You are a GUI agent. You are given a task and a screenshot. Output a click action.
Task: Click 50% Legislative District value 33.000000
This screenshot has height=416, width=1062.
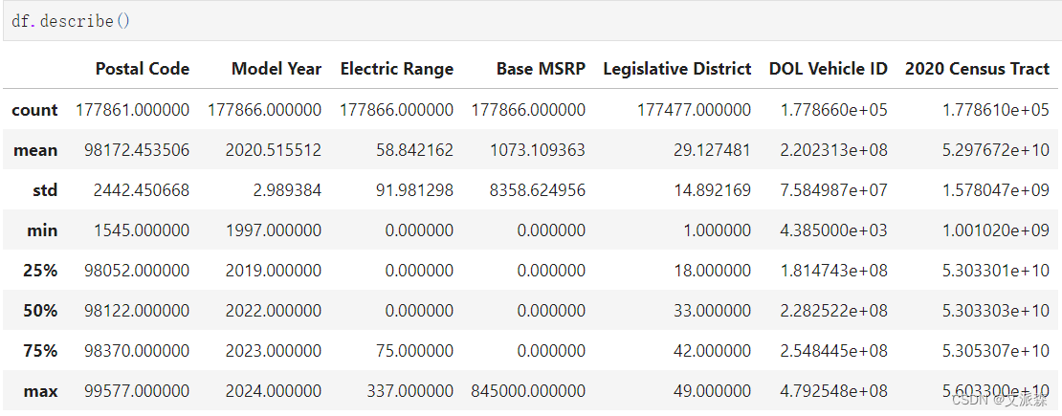tap(712, 310)
